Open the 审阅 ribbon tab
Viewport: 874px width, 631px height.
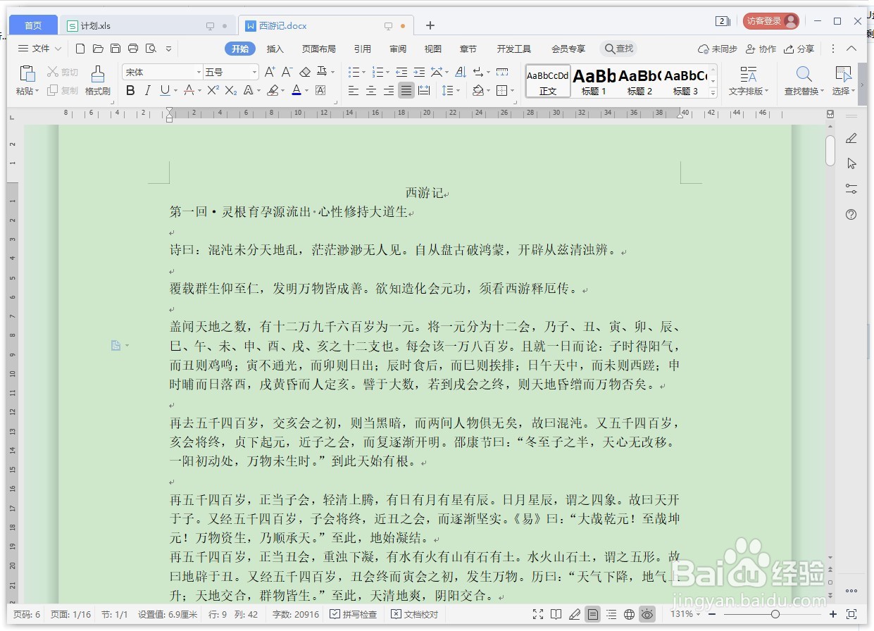coord(398,49)
